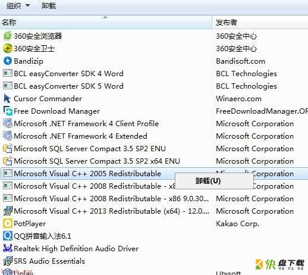Click the 360安全浏览器 browser icon
308x275 pixels.
8,36
